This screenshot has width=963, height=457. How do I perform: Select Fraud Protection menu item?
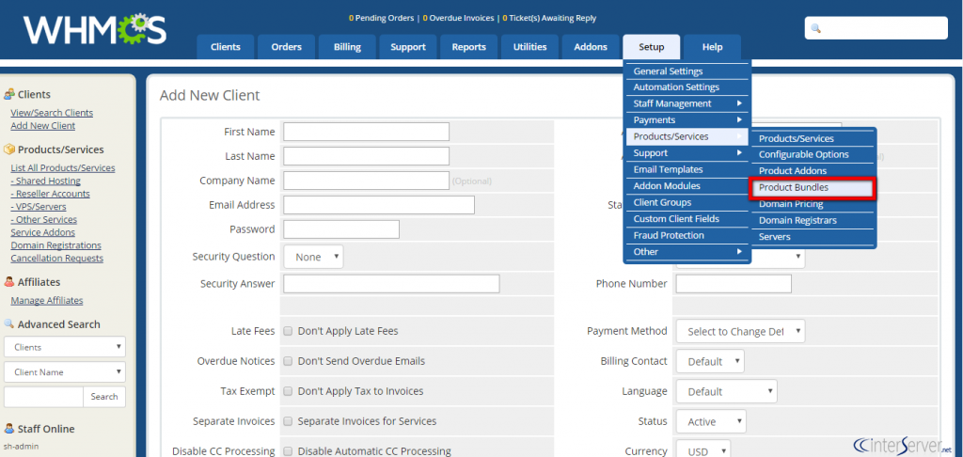(x=687, y=235)
